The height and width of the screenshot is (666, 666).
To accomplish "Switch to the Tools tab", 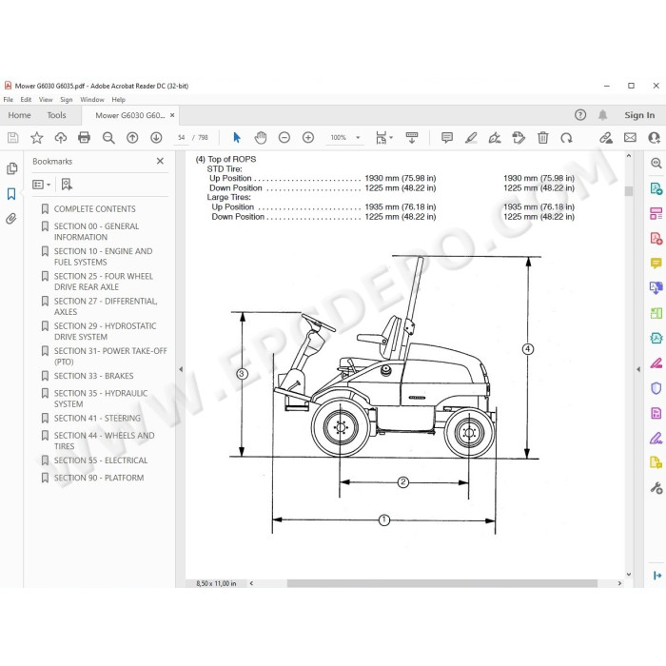I will tap(56, 115).
